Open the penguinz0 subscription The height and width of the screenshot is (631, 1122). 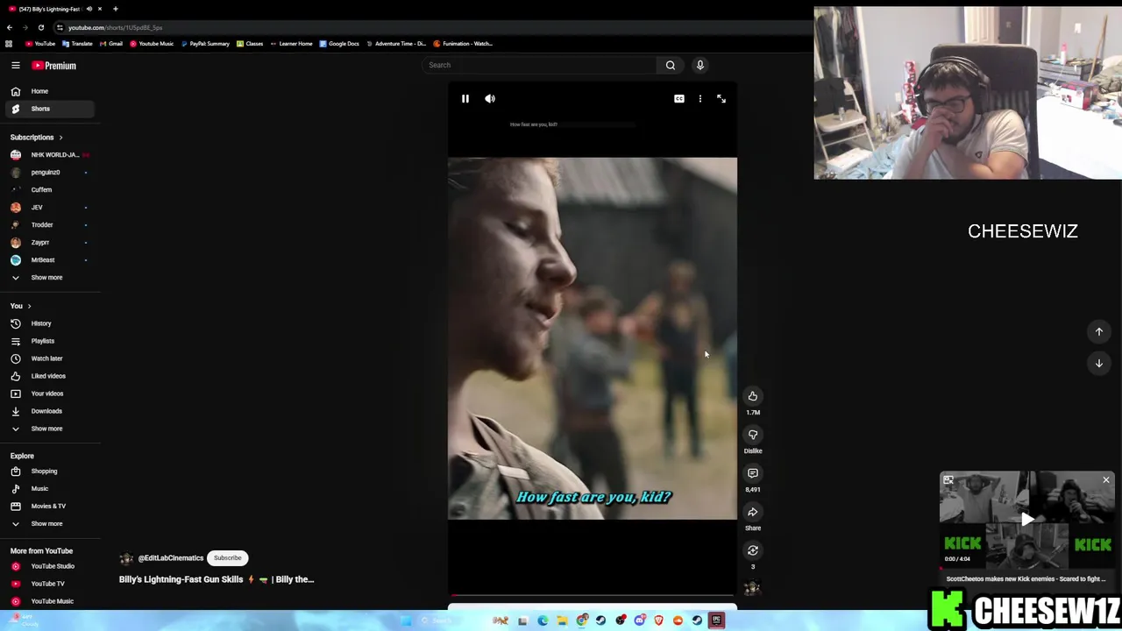click(x=50, y=173)
